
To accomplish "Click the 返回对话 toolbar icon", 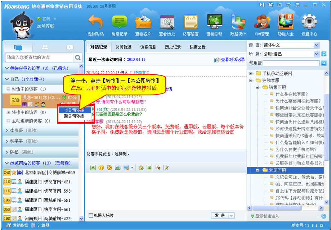I will click(x=95, y=24).
